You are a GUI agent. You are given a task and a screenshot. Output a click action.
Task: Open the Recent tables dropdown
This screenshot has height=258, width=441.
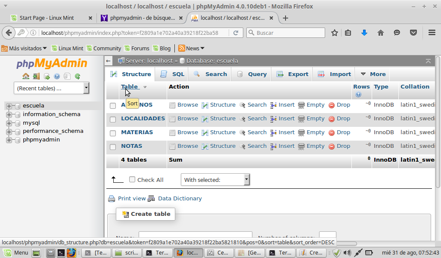[51, 88]
